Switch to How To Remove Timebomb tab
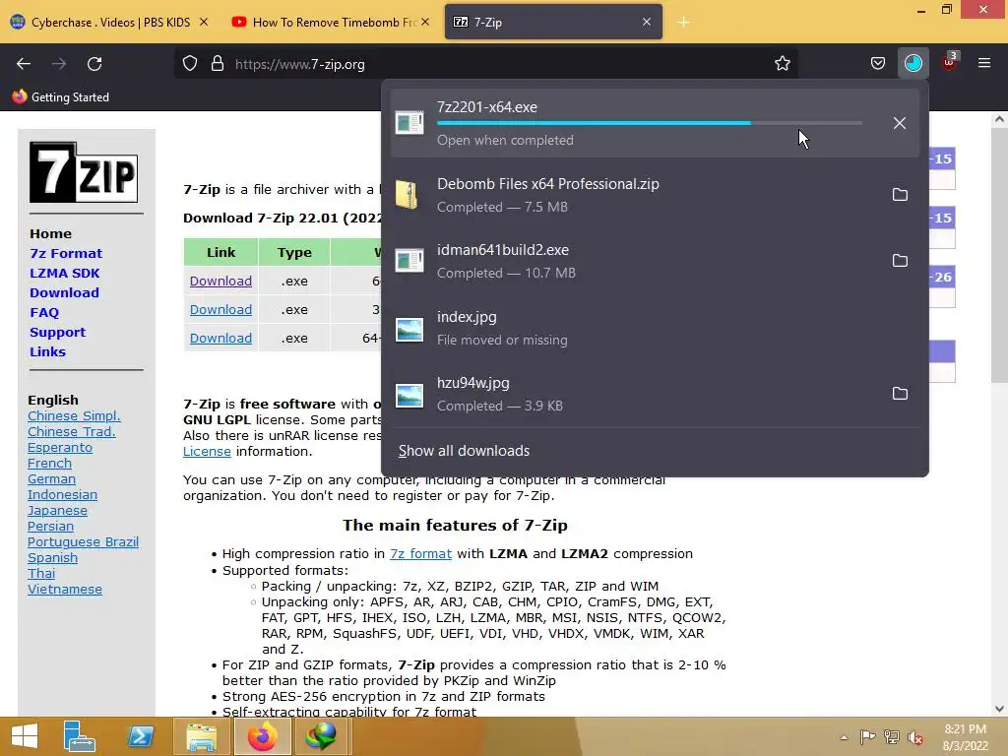The width and height of the screenshot is (1008, 756). tap(333, 23)
